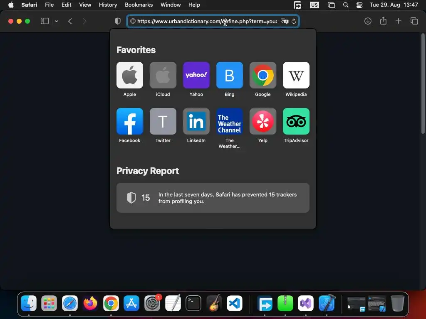Open the Help menu

pos(194,5)
